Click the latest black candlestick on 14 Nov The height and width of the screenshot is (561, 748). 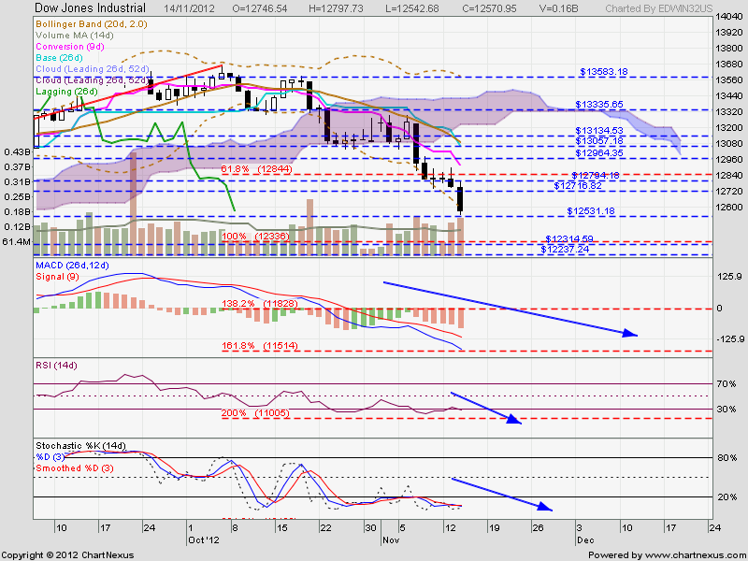pyautogui.click(x=460, y=199)
